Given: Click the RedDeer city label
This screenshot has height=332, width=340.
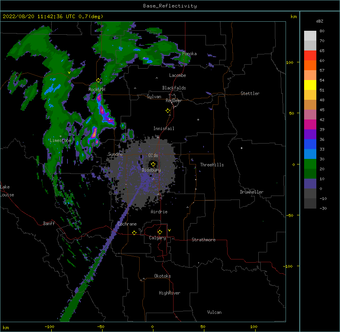Looking at the screenshot, I should click(174, 101).
